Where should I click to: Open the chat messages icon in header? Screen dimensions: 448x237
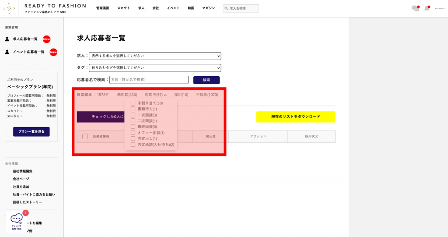[x=415, y=8]
